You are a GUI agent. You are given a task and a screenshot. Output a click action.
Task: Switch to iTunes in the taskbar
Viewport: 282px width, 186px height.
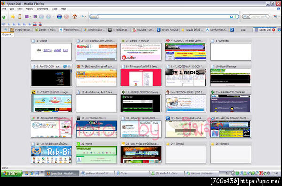132,173
